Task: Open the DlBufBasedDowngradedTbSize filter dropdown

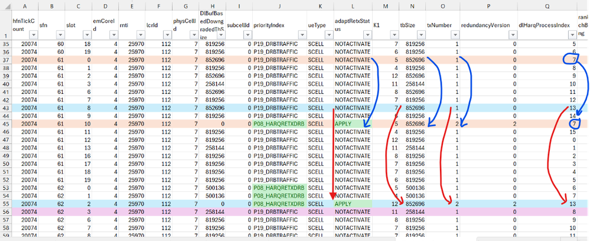Action: coord(220,35)
